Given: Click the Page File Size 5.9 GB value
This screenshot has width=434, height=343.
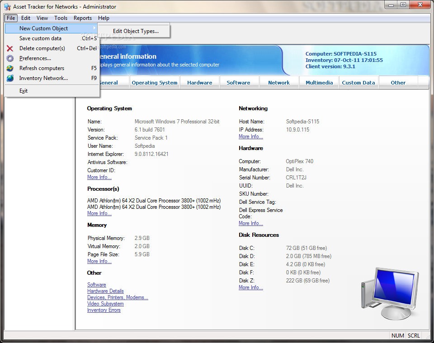Looking at the screenshot, I should [x=142, y=255].
